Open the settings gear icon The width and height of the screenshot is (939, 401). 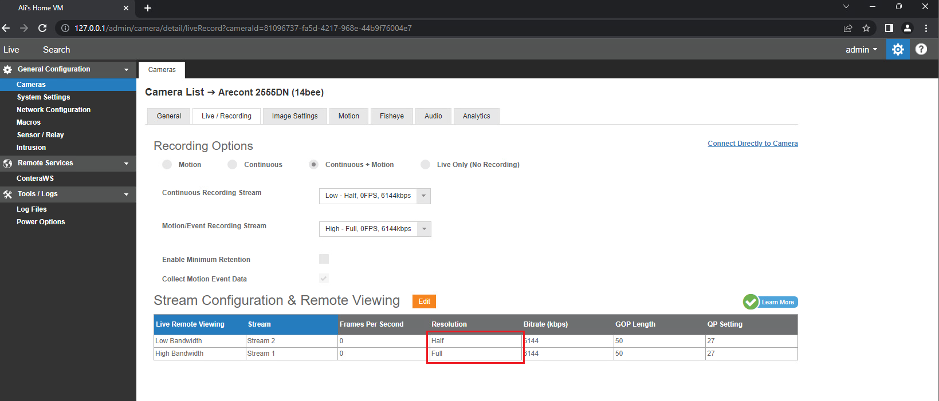pos(898,49)
